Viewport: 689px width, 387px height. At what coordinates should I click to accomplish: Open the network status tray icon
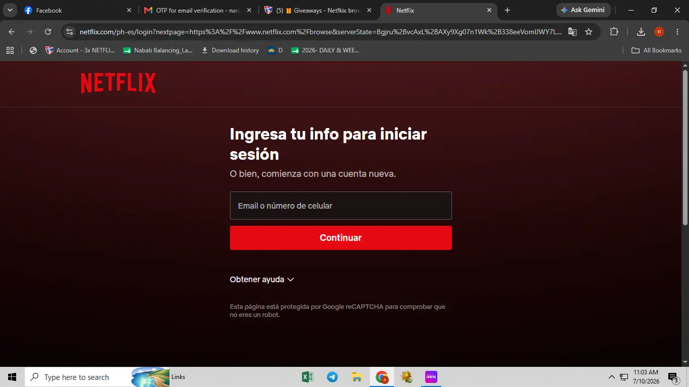click(624, 377)
